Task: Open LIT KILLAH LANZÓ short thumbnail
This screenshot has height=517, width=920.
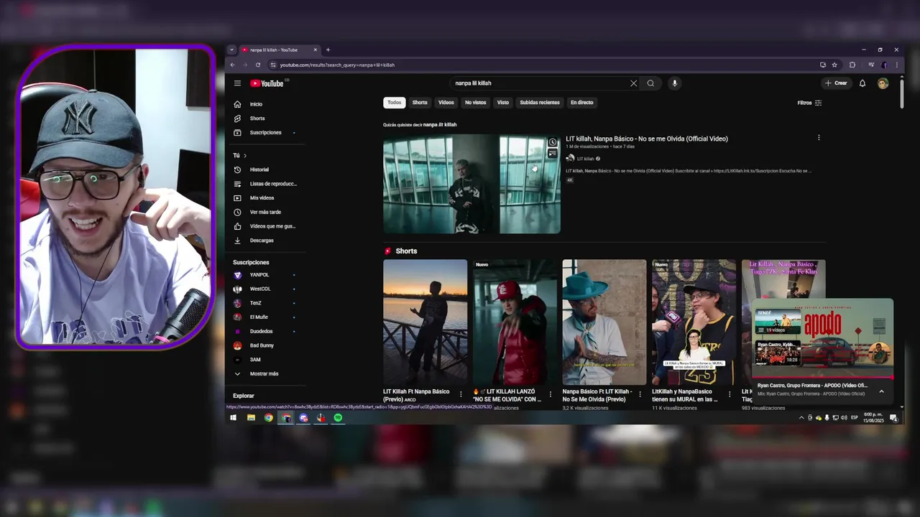Action: [x=515, y=322]
